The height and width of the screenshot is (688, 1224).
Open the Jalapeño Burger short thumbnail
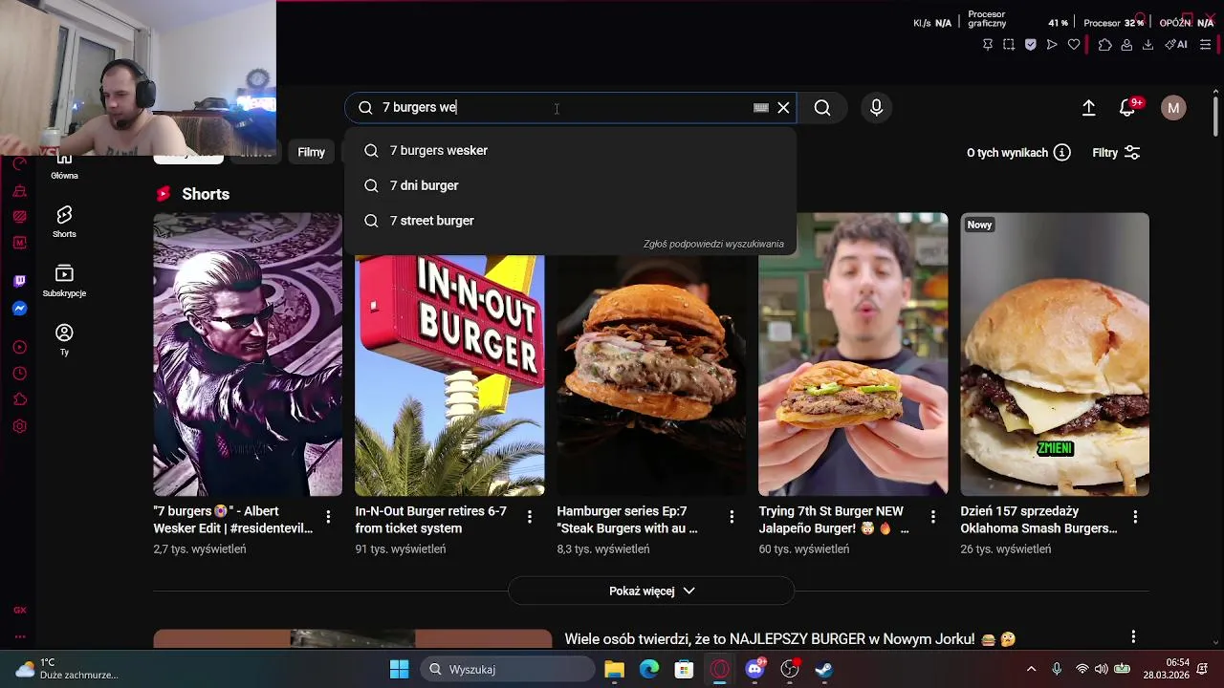(x=853, y=355)
